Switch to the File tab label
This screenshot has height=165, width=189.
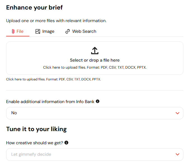(x=20, y=31)
